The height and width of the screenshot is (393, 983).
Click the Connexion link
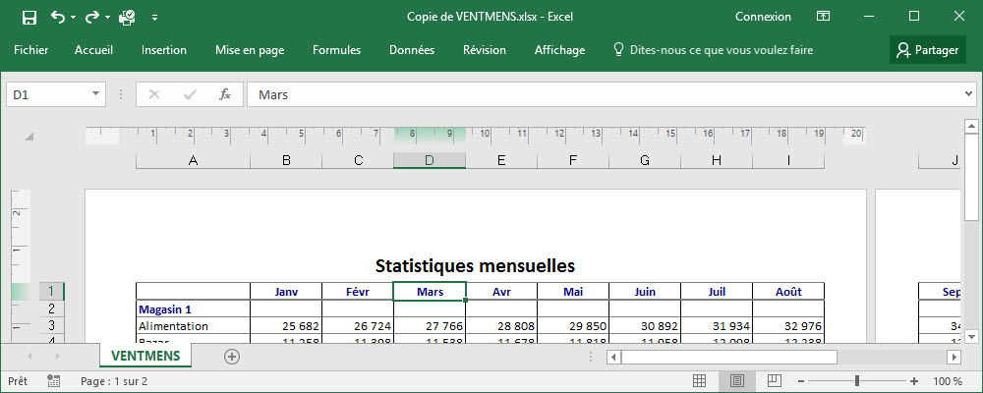click(763, 17)
